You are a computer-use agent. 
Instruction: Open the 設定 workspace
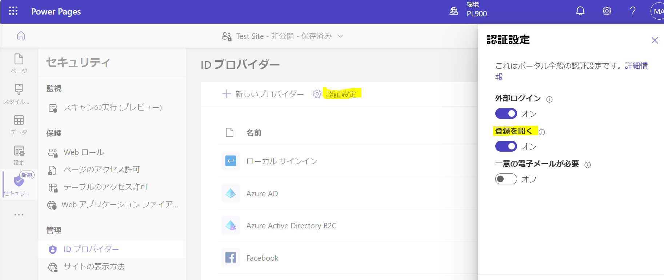coord(19,155)
